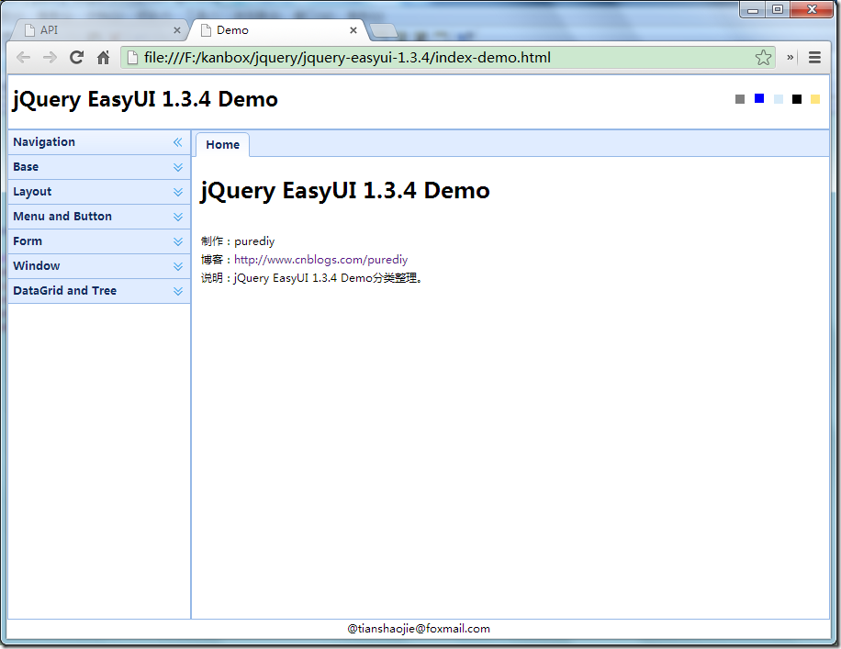Click the content jQuery EasyUI 1.3.4 Demo heading
The height and width of the screenshot is (649, 841).
(345, 191)
